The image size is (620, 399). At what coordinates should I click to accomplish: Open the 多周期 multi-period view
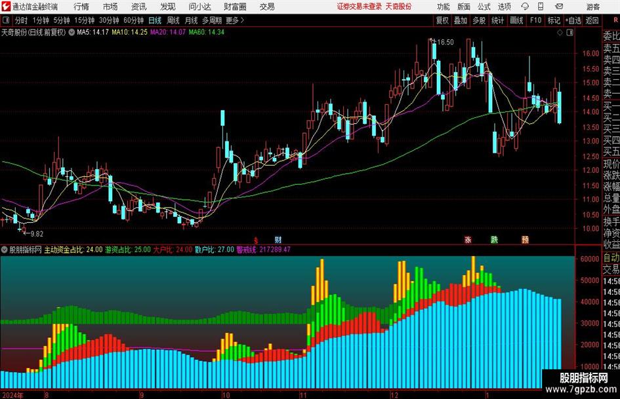coord(212,20)
